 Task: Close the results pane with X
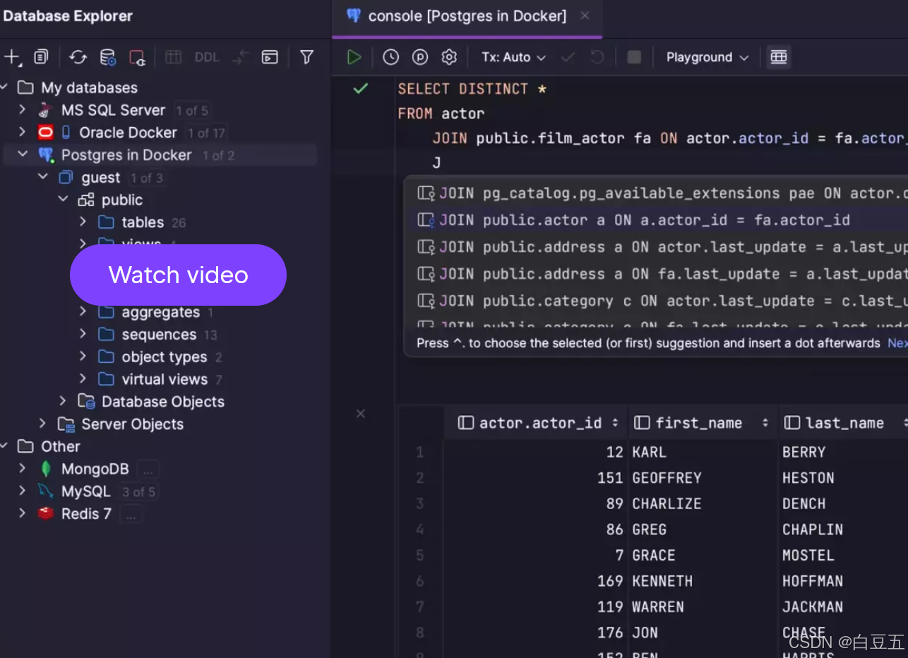361,413
